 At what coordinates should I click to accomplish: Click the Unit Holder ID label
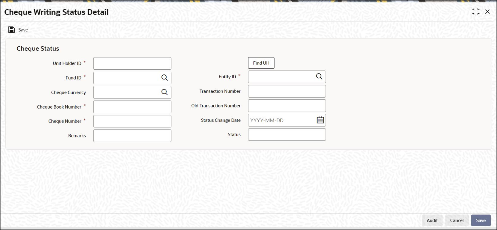point(67,63)
